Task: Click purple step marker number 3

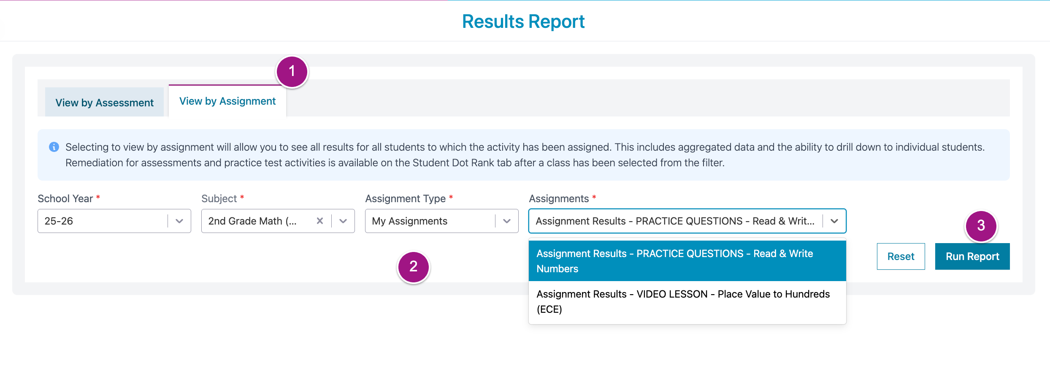Action: [981, 225]
